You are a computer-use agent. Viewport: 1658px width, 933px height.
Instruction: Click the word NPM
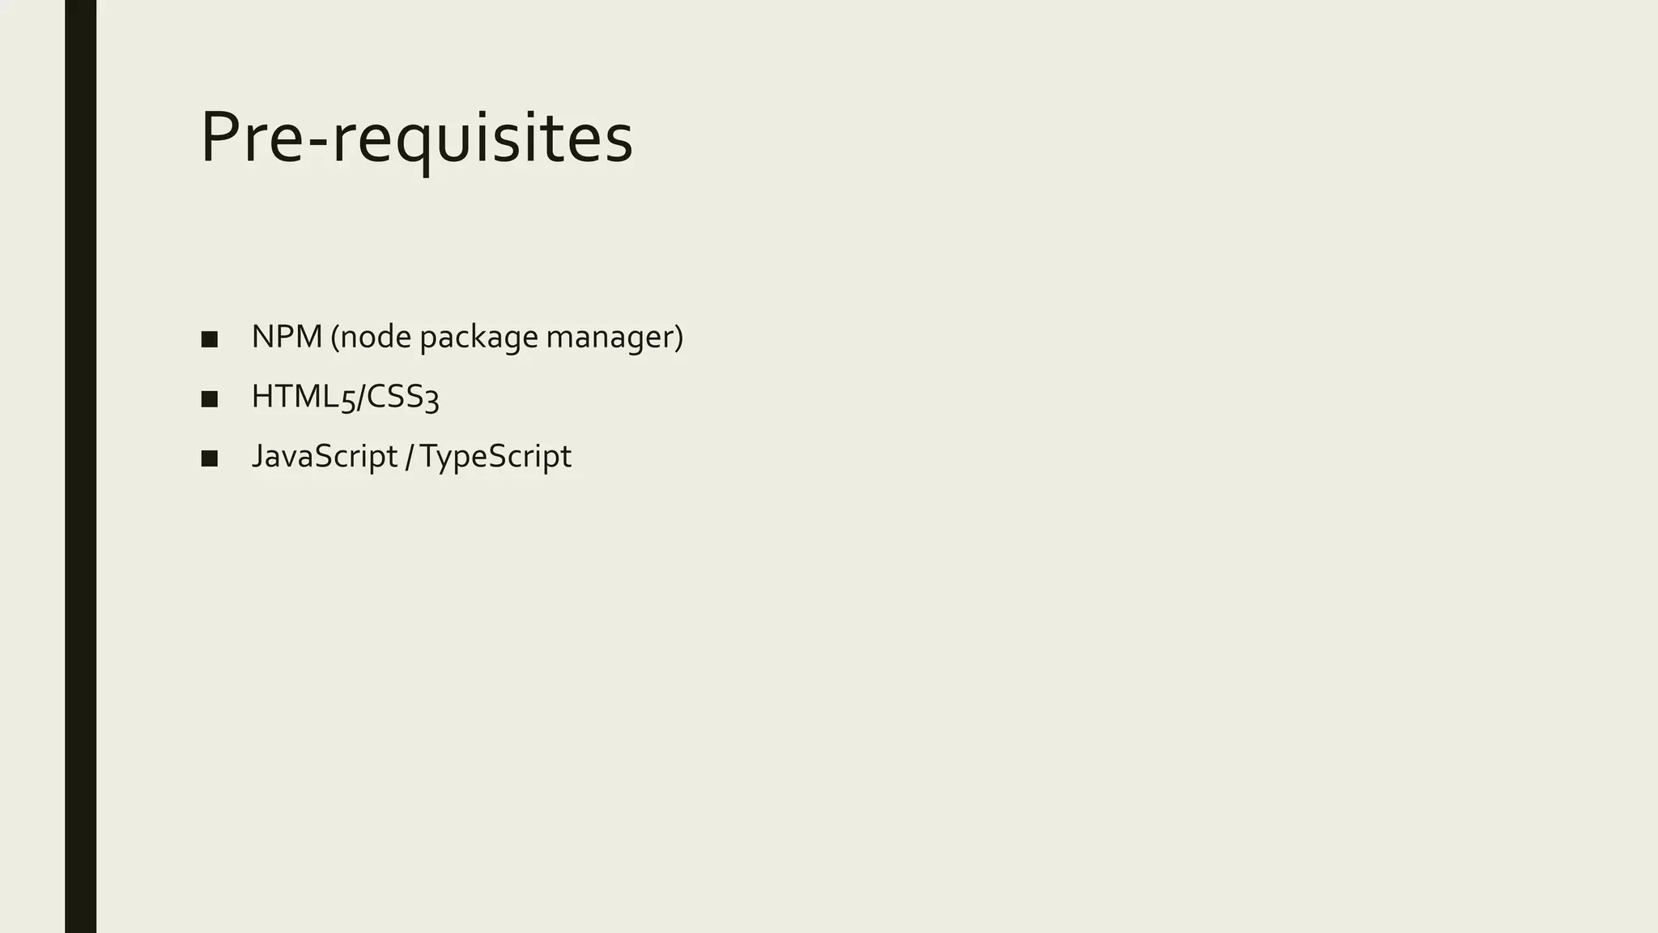point(287,337)
